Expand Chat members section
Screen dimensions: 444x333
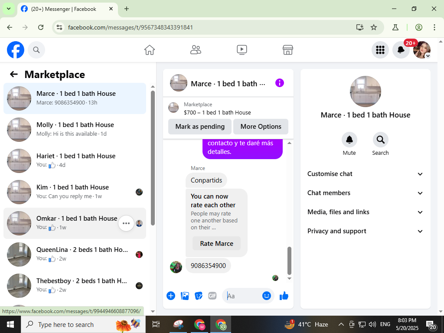coord(365,193)
